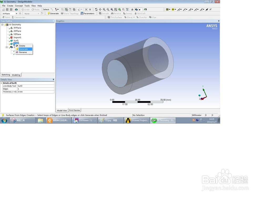Open the file explorer taskbar icon
The width and height of the screenshot is (263, 197).
pos(40,120)
